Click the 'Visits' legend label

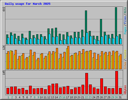pyautogui.click(x=125, y=54)
